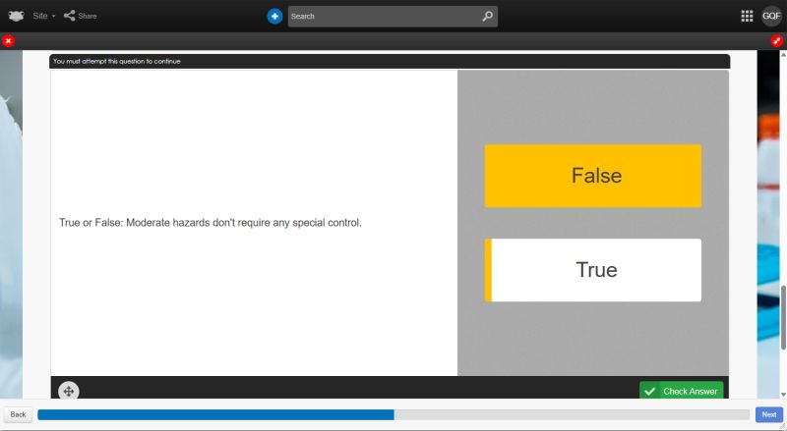Select the False answer option
This screenshot has width=787, height=431.
592,176
